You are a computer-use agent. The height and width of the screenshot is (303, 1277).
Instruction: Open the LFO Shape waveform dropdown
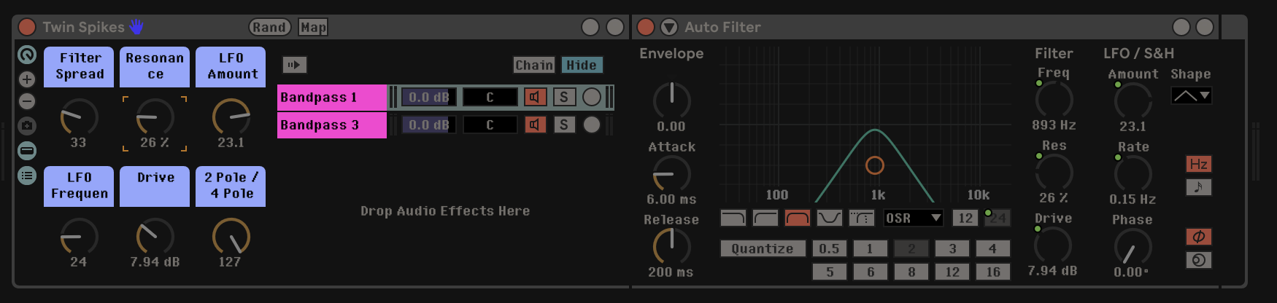(1191, 95)
